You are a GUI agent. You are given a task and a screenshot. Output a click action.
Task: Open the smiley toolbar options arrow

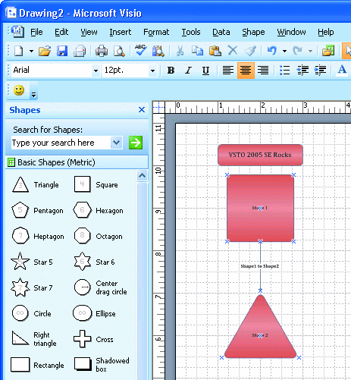(x=33, y=91)
